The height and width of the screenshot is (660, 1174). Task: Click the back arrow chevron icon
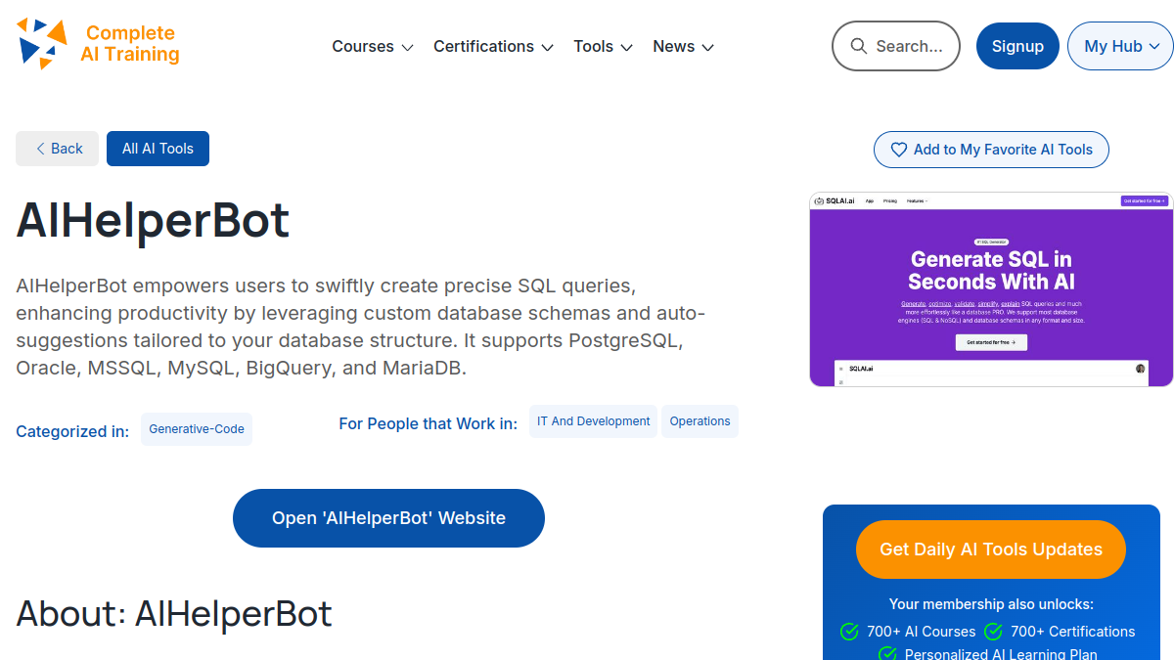click(x=40, y=149)
